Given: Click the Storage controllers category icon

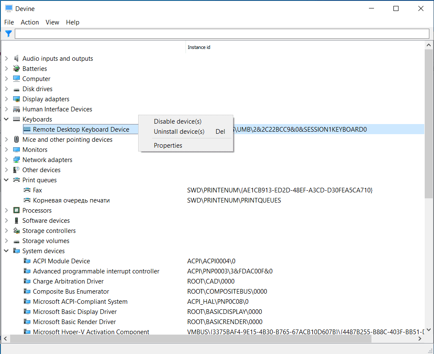Looking at the screenshot, I should pos(16,231).
